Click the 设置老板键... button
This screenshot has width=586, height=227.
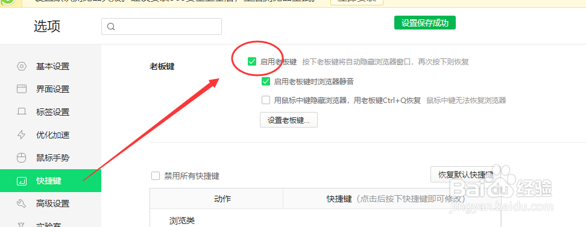tap(289, 120)
